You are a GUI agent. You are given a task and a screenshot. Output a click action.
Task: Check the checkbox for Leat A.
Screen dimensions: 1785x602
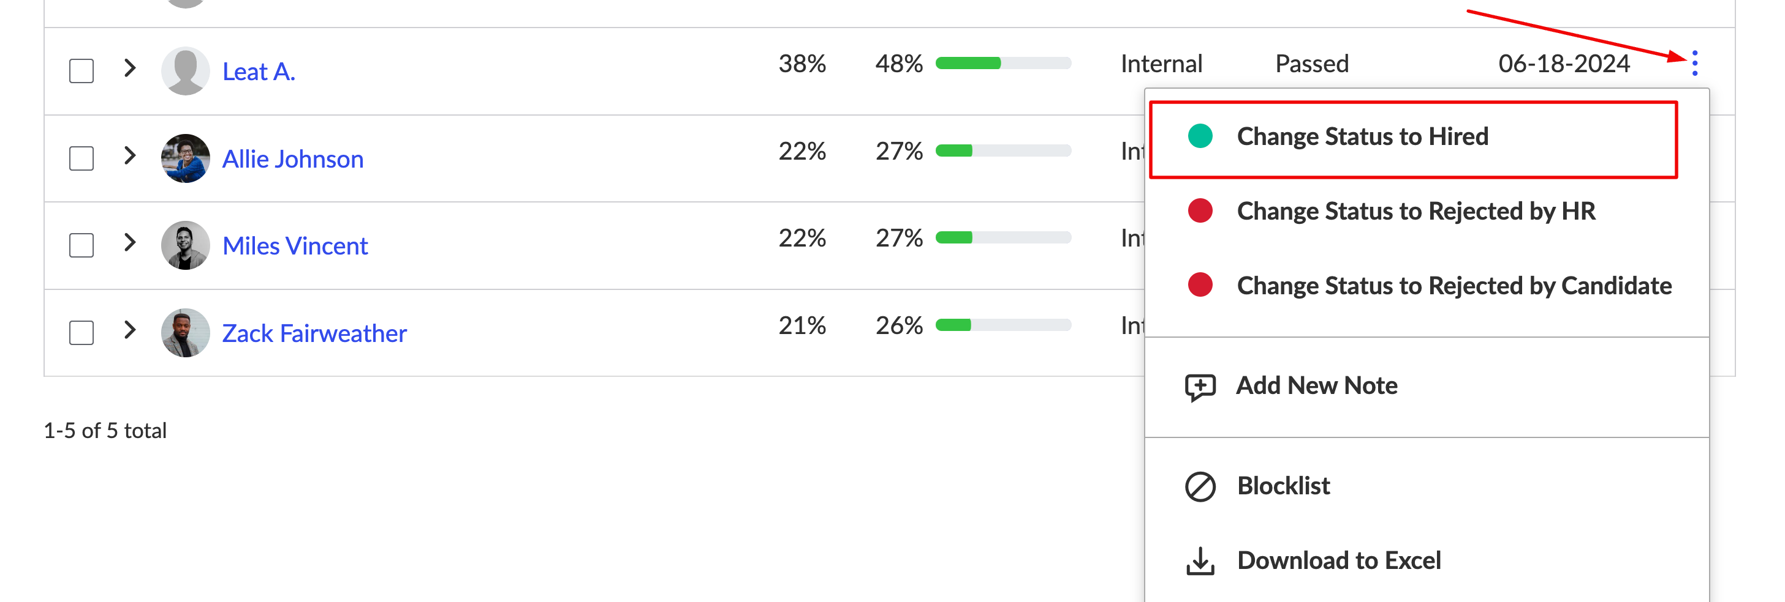click(81, 71)
